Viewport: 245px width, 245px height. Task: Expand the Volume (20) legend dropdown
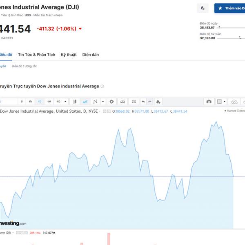(13, 233)
